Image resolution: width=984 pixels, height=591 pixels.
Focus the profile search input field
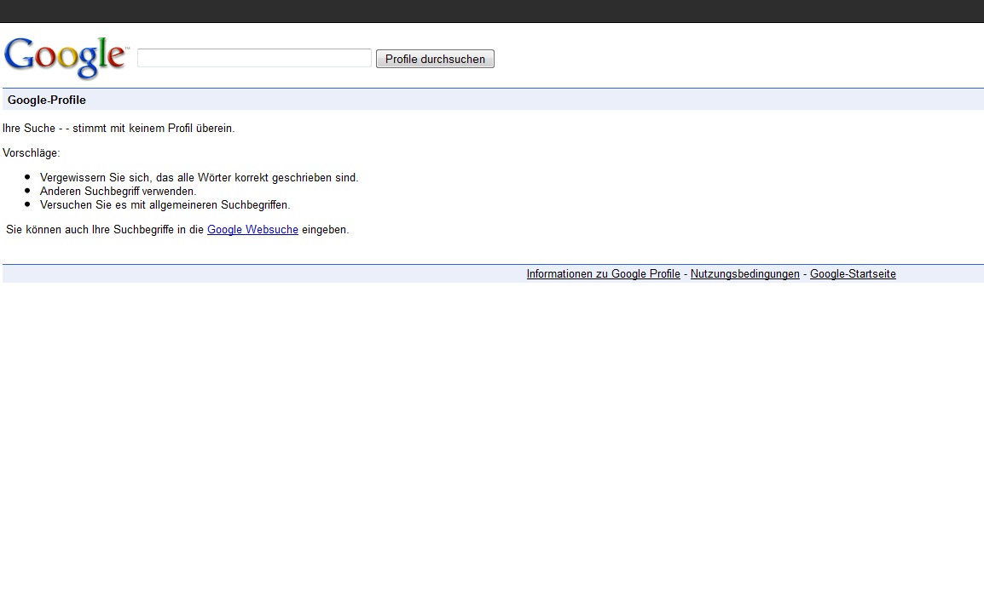pyautogui.click(x=254, y=58)
